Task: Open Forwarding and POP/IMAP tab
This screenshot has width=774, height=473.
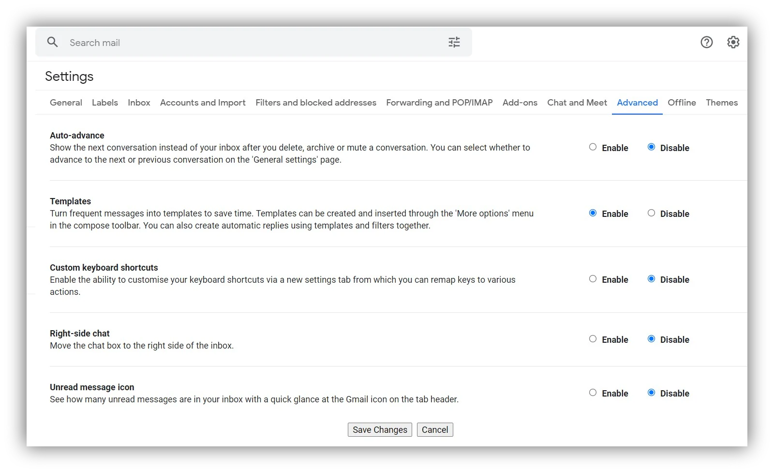Action: pos(439,103)
